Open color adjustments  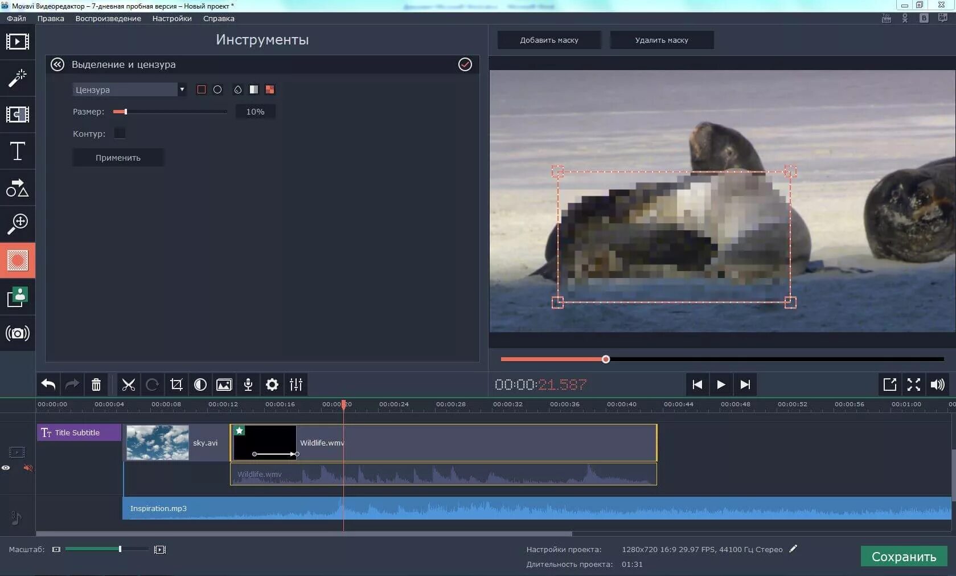point(200,385)
